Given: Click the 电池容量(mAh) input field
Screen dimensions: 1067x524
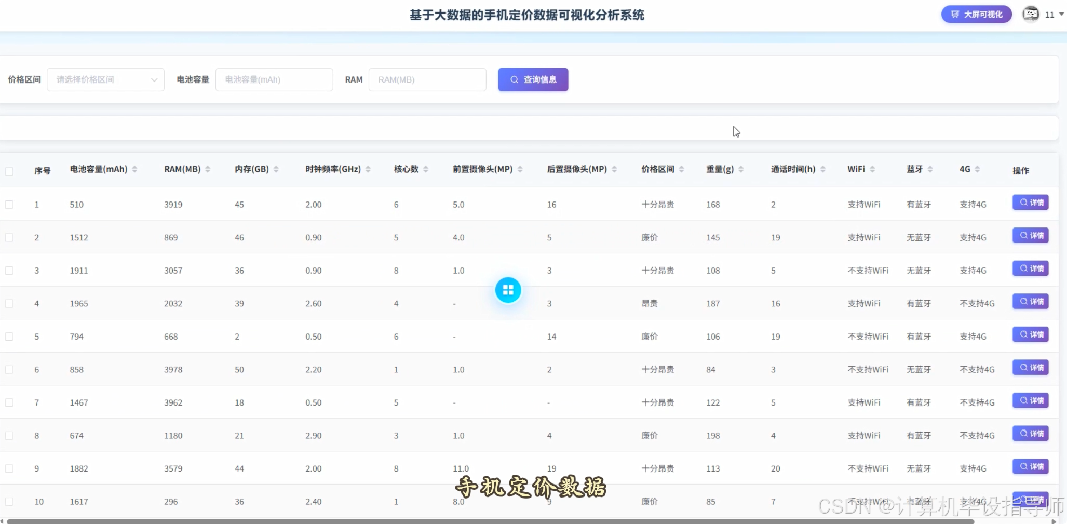Looking at the screenshot, I should tap(274, 79).
